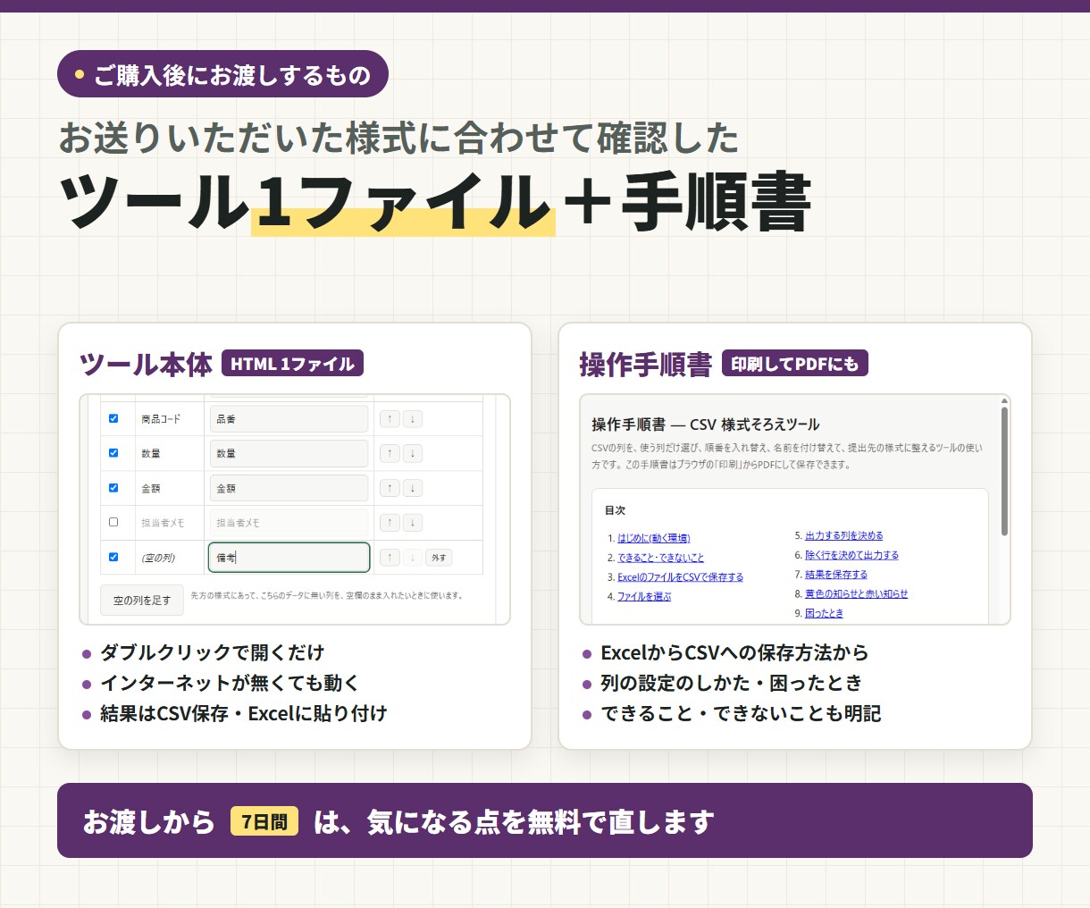1090x908 pixels.
Task: Click the (空の列) row label
Action: [x=158, y=558]
